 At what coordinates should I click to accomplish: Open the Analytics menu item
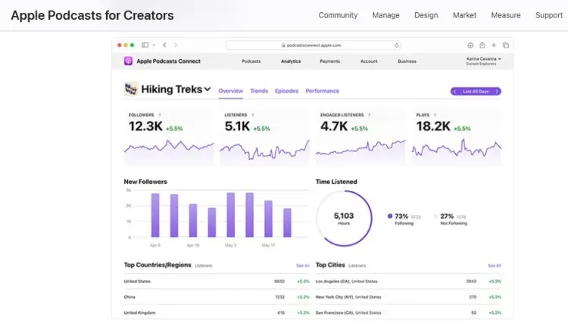pos(291,61)
